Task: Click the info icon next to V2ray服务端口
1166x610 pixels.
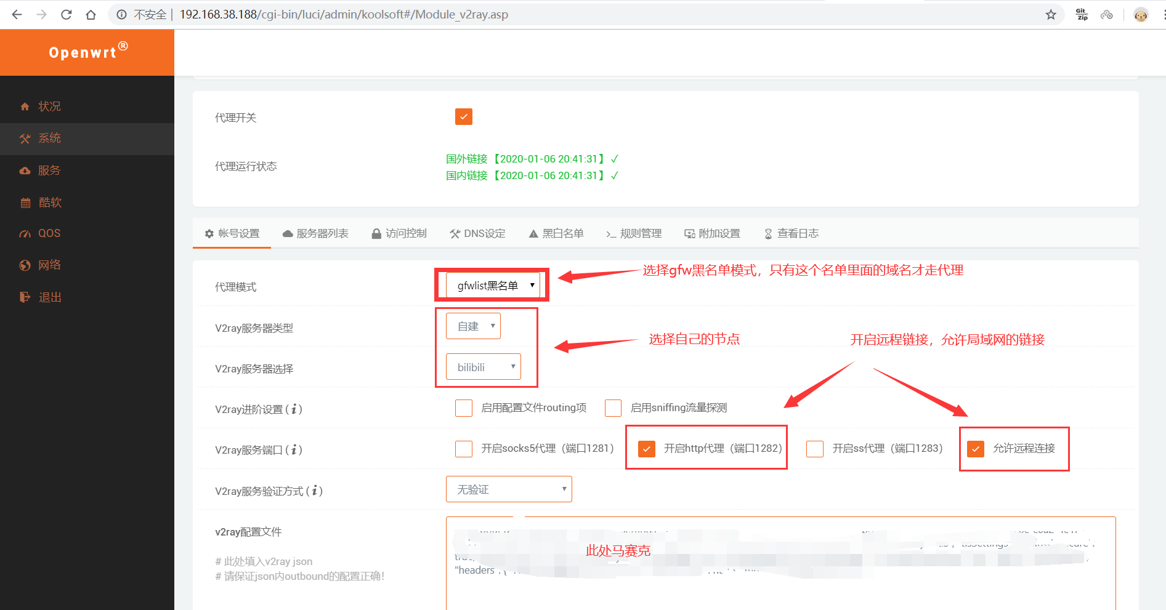Action: tap(294, 449)
